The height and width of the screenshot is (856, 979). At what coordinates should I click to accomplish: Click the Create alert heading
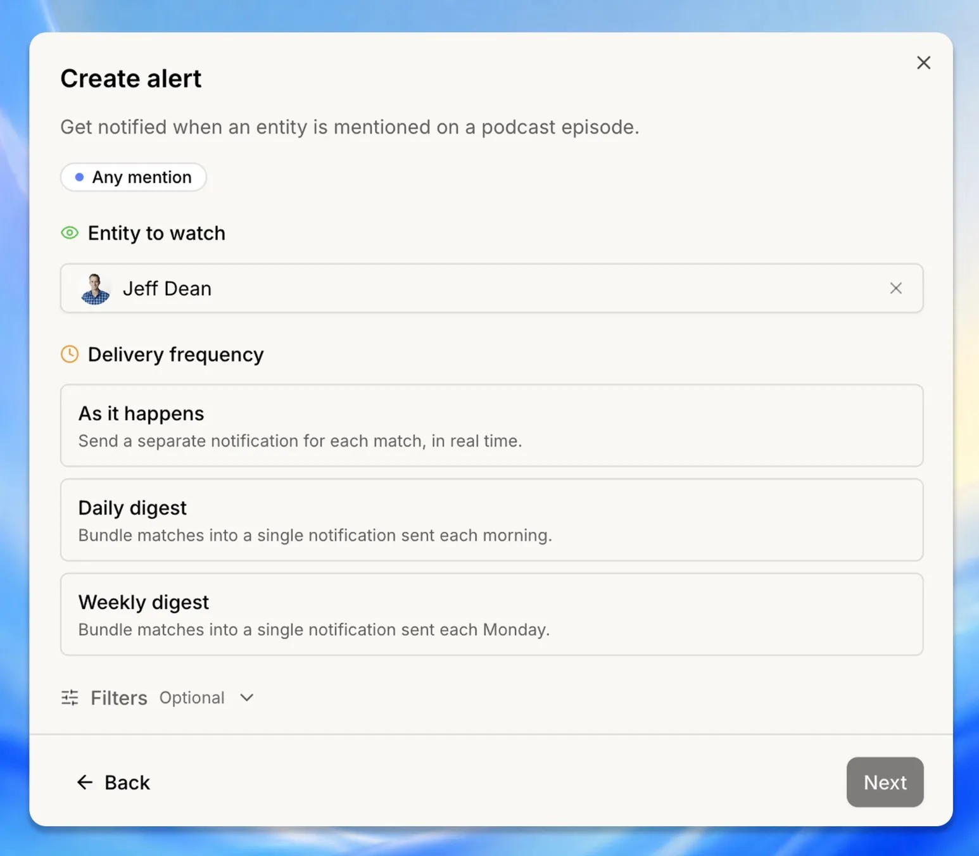(x=131, y=79)
